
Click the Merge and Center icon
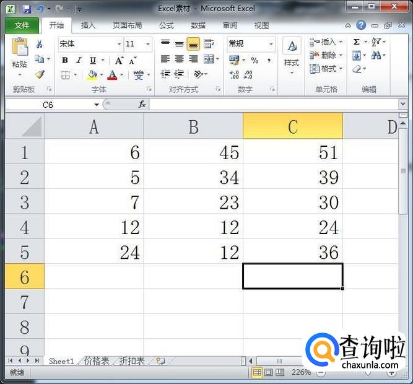(209, 59)
